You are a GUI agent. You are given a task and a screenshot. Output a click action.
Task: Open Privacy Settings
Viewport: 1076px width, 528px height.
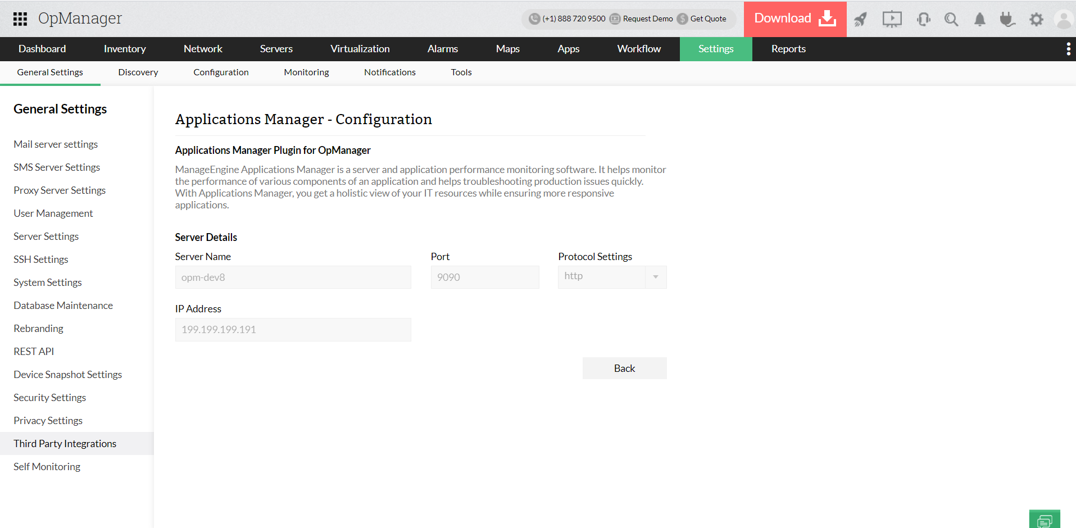[48, 421]
